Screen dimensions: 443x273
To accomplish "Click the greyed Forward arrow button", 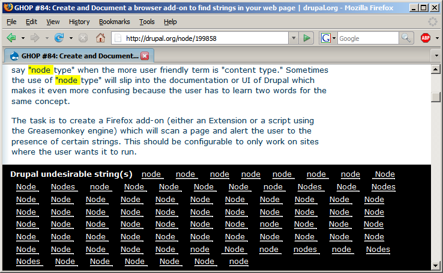I will [35, 38].
